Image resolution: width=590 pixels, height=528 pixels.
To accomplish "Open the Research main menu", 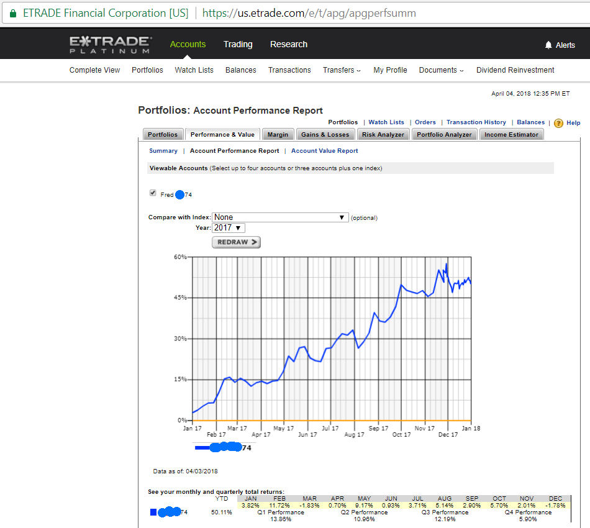I will (x=289, y=44).
